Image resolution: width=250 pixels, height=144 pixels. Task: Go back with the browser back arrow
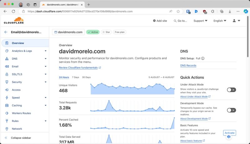click(x=5, y=11)
